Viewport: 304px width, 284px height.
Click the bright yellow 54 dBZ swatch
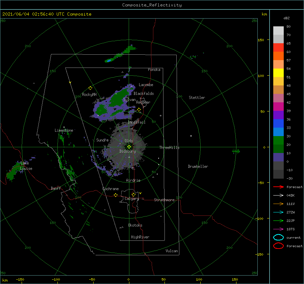point(278,73)
